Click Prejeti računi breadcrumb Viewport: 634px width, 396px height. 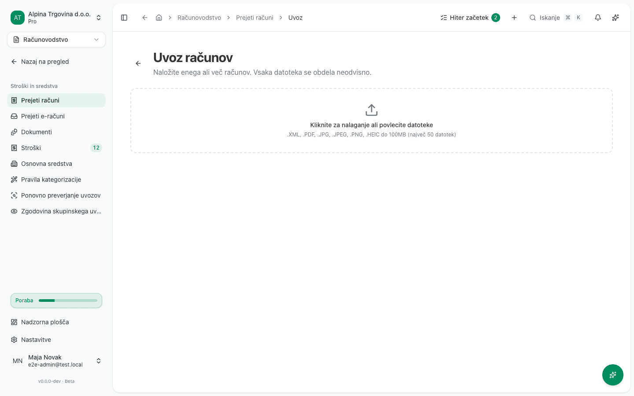[254, 18]
